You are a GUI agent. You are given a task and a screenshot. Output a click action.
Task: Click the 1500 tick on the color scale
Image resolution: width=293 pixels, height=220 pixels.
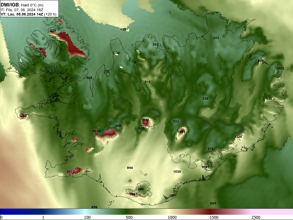(x=214, y=217)
